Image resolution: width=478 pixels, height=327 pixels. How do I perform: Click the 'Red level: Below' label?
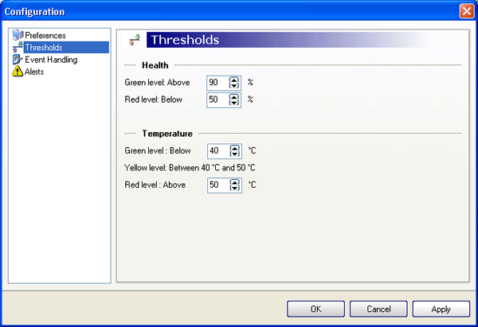tap(153, 99)
